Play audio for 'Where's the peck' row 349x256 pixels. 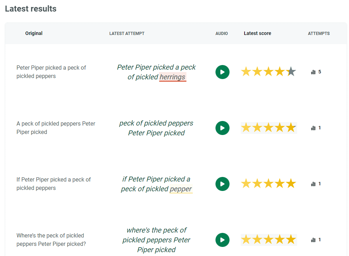pos(222,240)
